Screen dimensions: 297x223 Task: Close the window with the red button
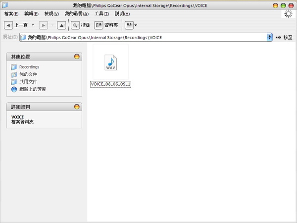tap(291, 5)
